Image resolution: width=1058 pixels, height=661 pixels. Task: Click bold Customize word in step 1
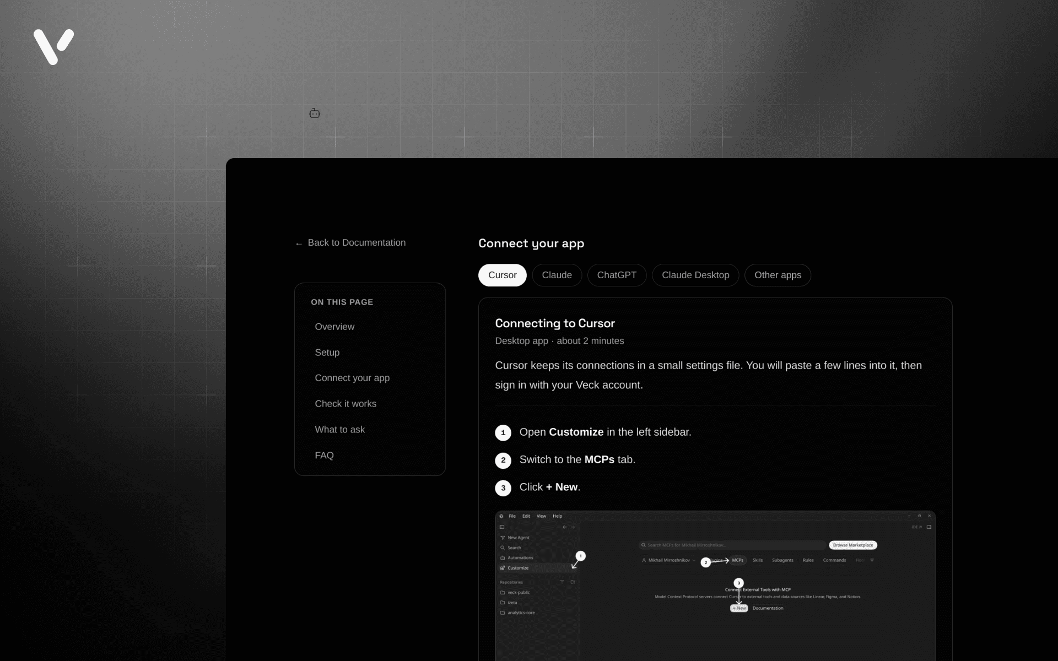point(576,432)
